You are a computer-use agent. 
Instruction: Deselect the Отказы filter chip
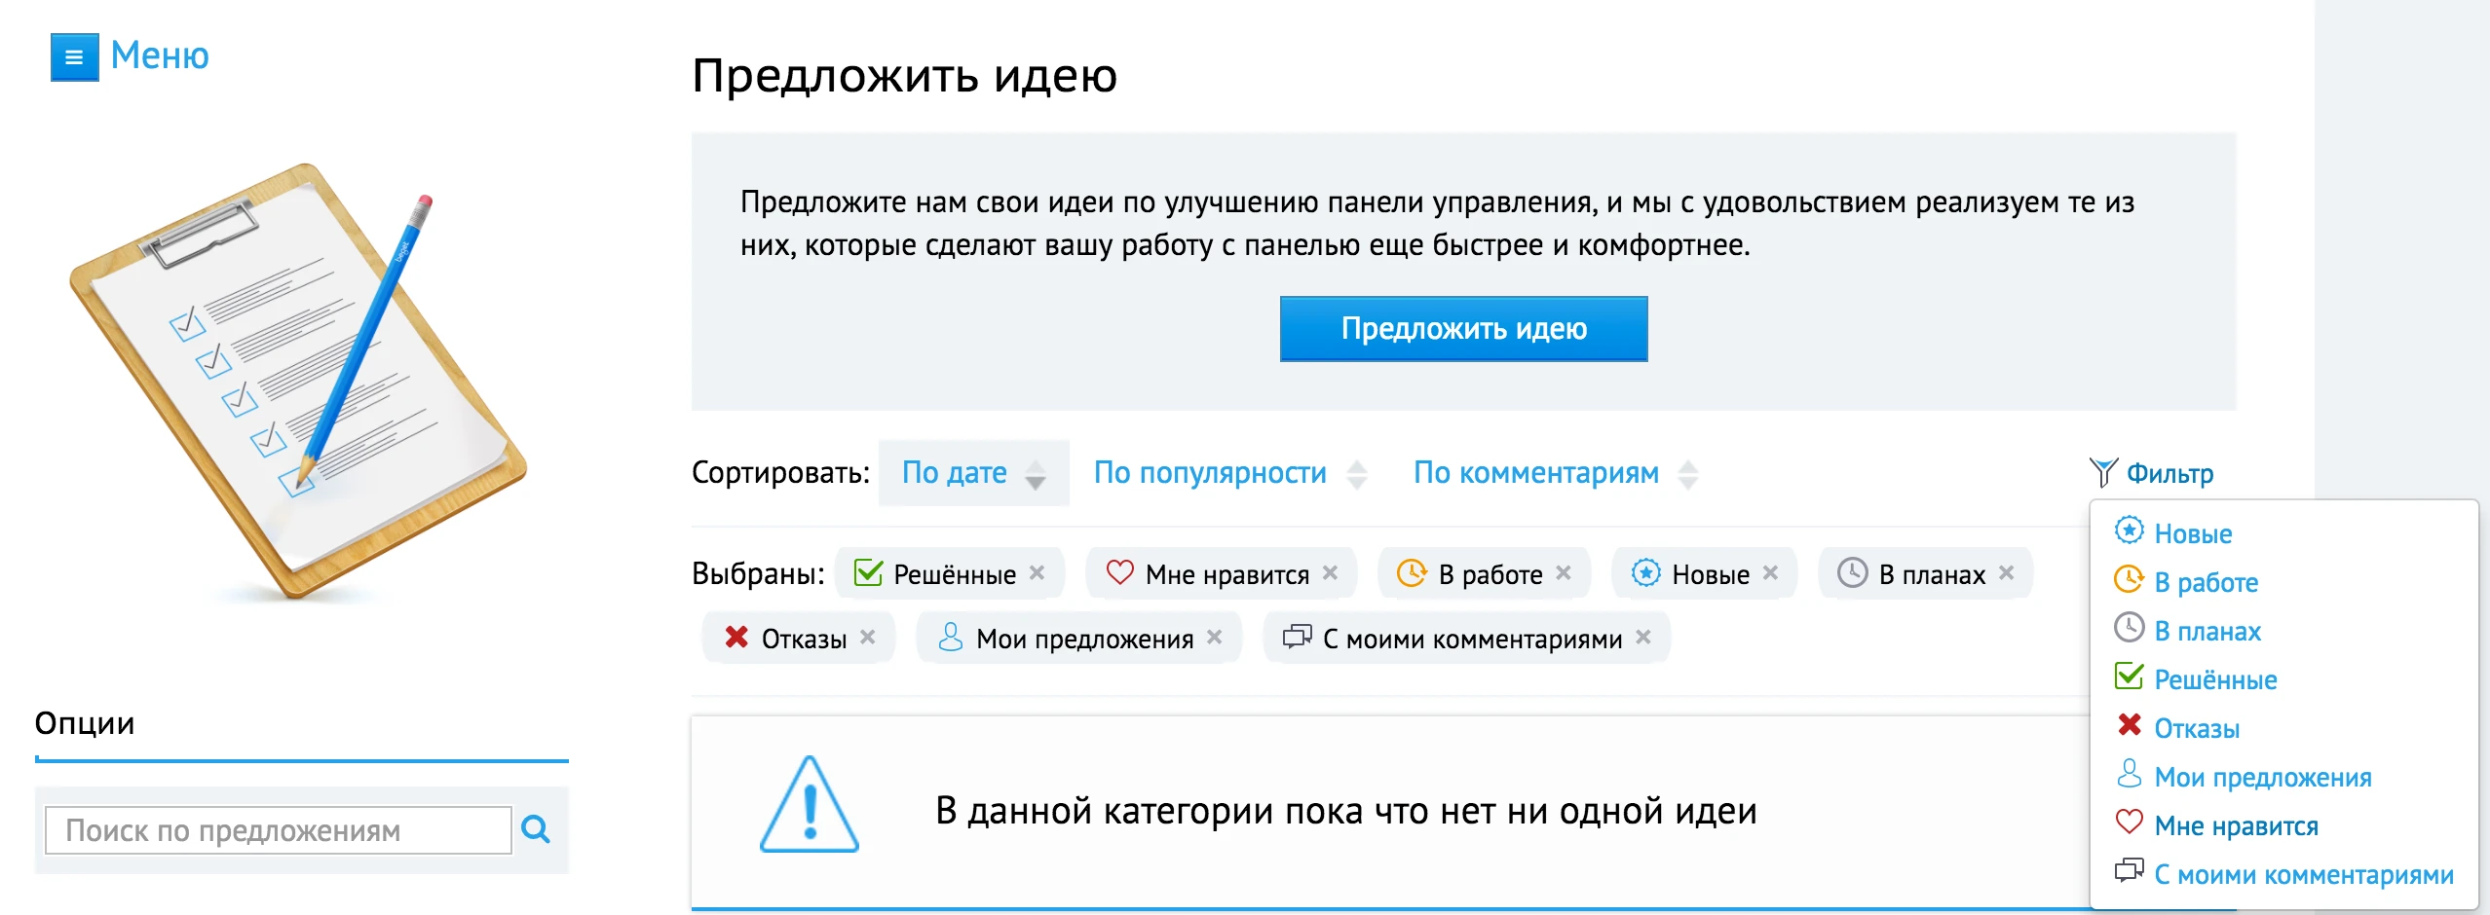pyautogui.click(x=868, y=638)
